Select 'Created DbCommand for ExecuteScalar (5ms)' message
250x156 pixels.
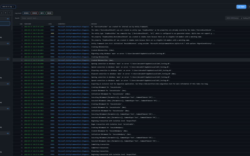(x=109, y=90)
